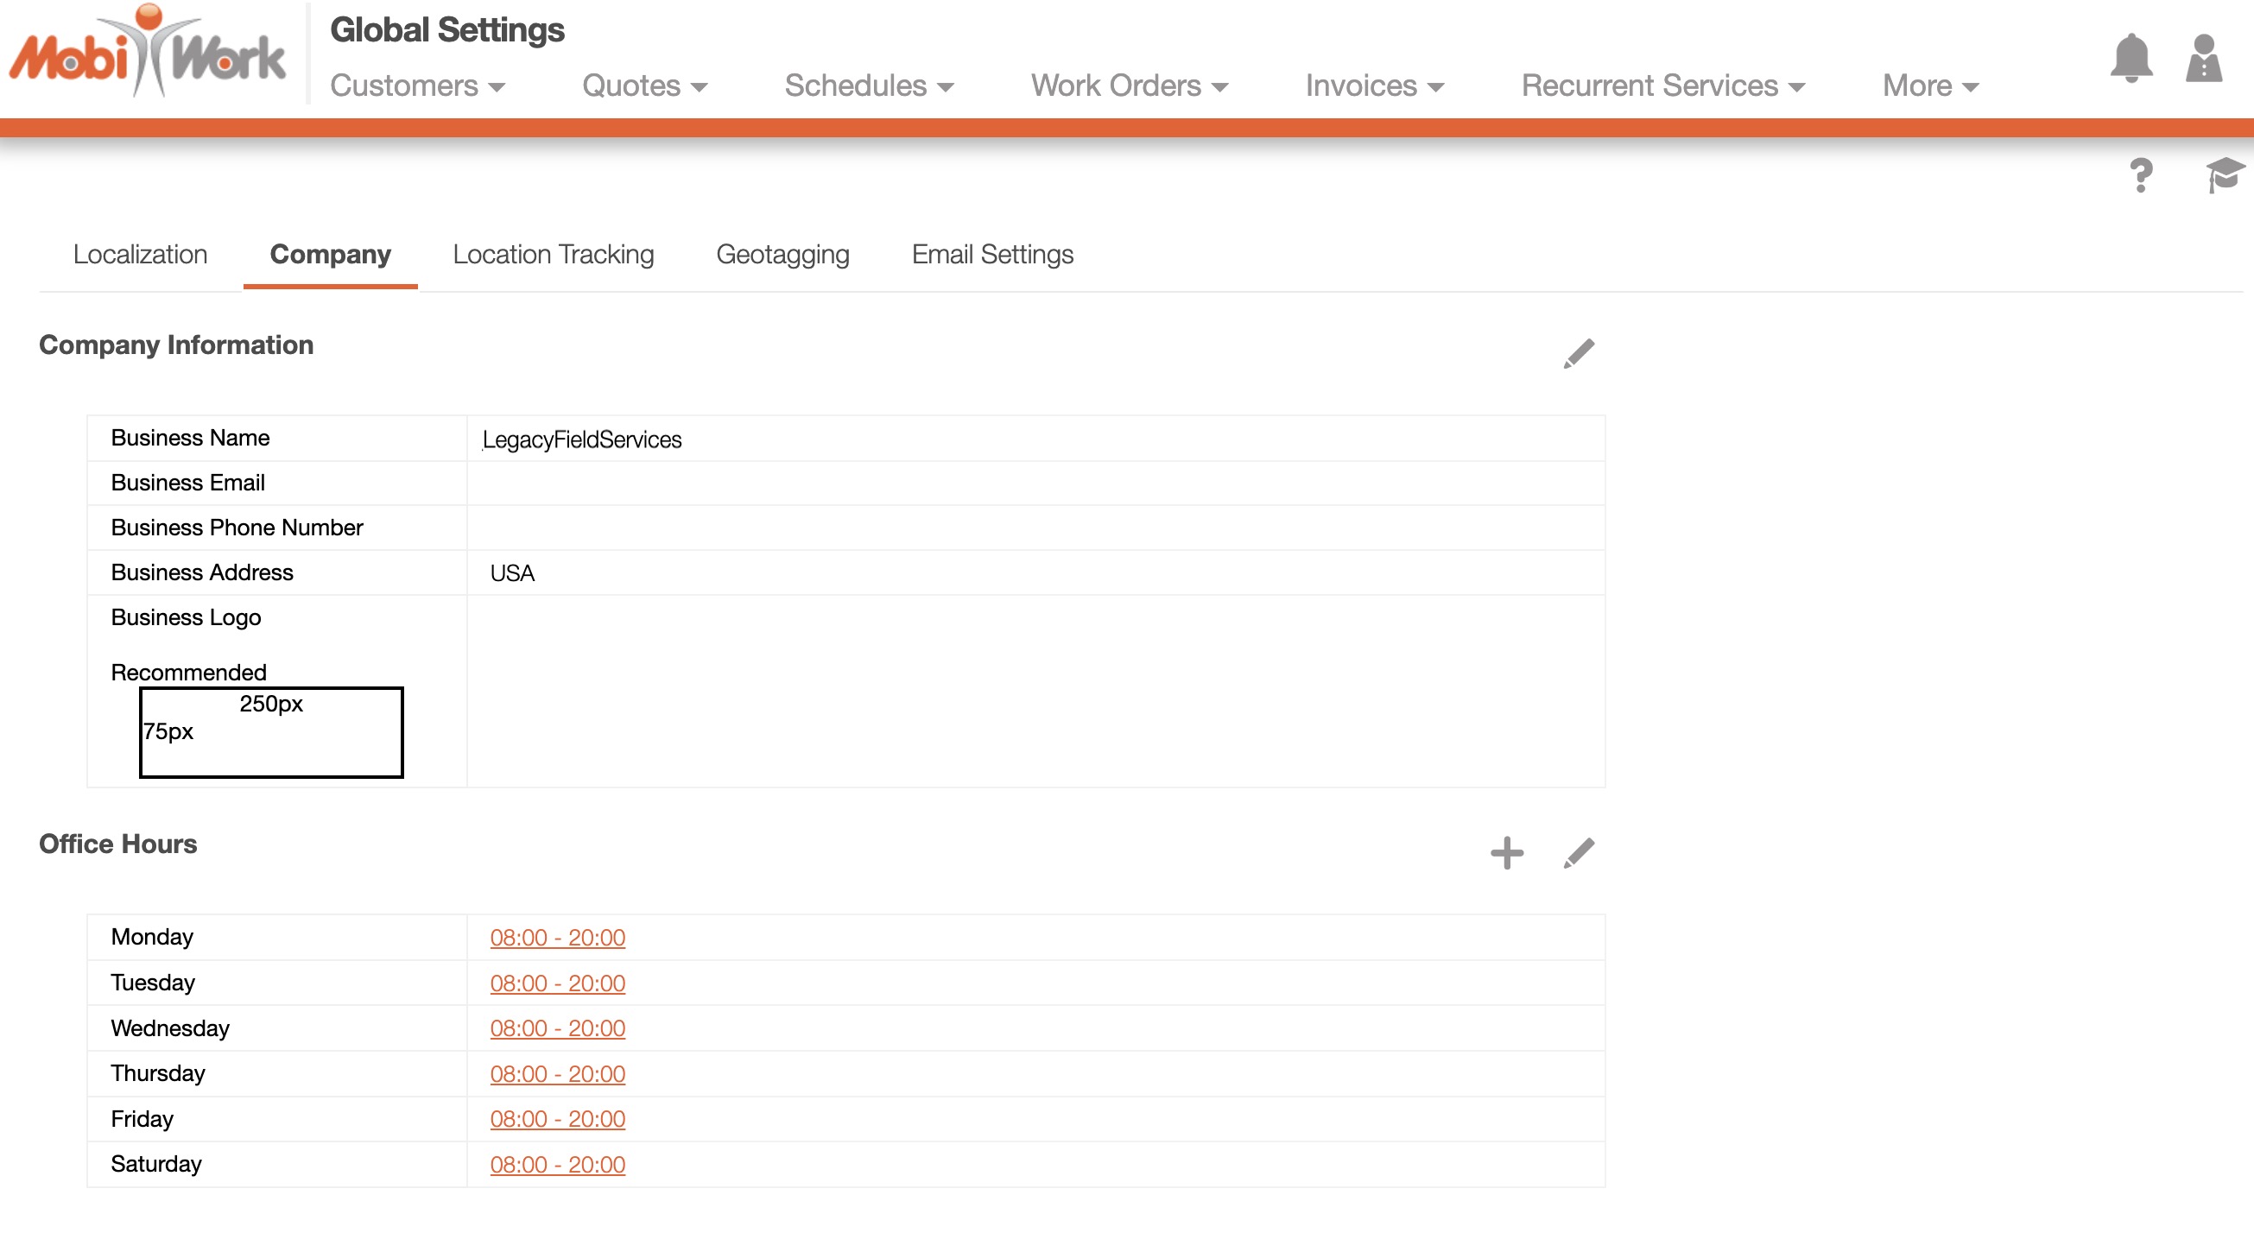This screenshot has width=2254, height=1233.
Task: Click the notification bell icon
Action: click(x=2131, y=59)
